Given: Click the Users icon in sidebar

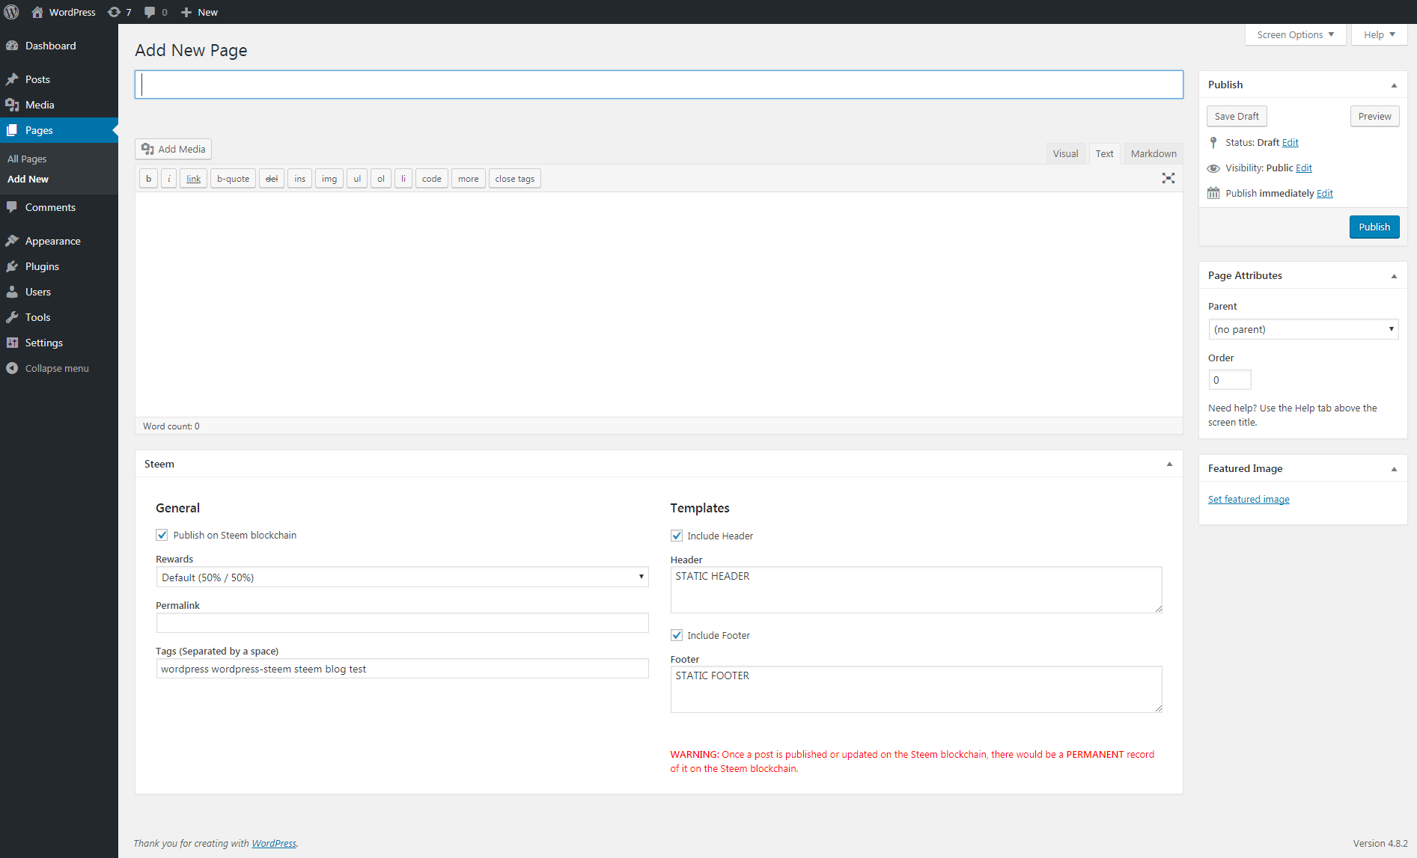Looking at the screenshot, I should 12,292.
